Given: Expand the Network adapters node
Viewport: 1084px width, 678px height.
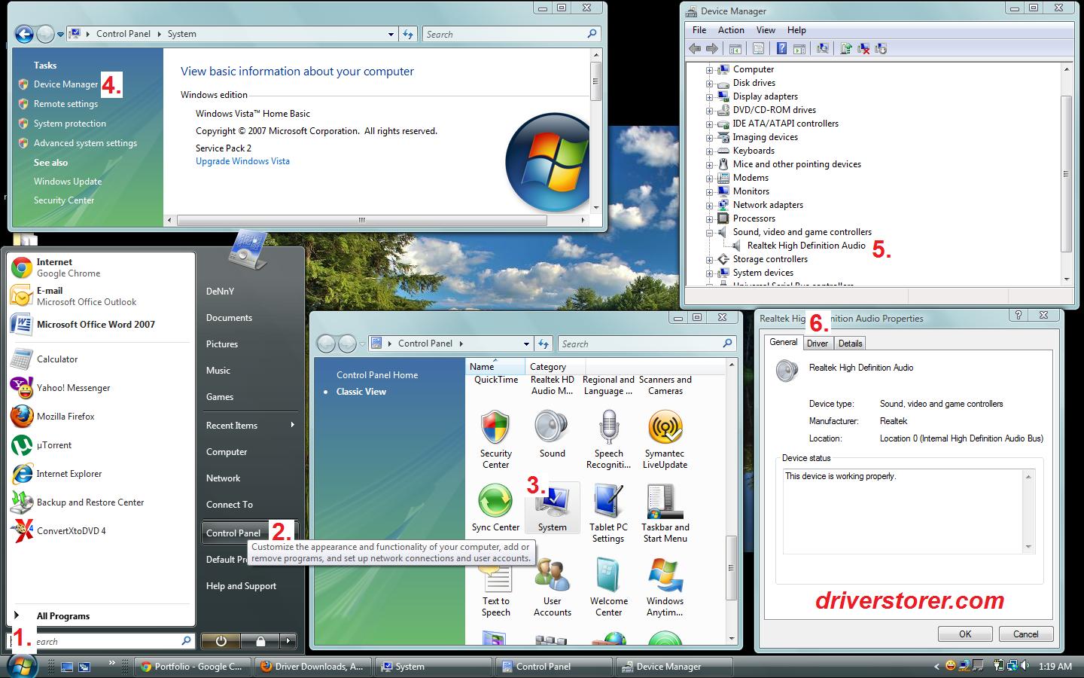Looking at the screenshot, I should 709,205.
